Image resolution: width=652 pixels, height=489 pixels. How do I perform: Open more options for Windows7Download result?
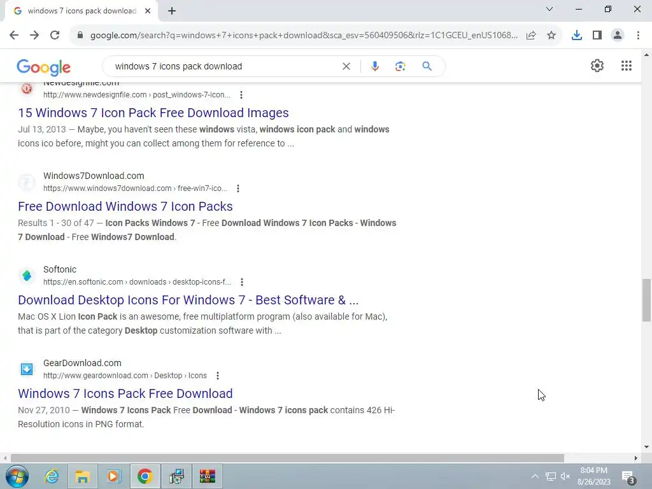point(238,188)
